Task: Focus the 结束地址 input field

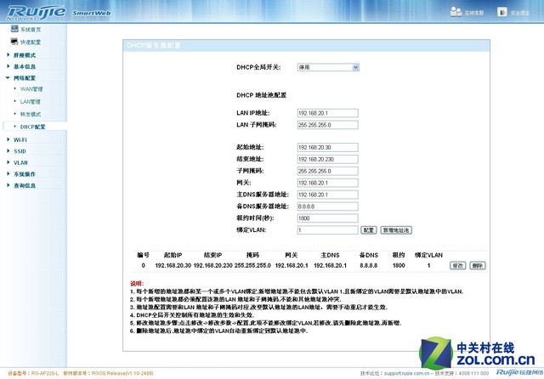Action: [x=327, y=159]
